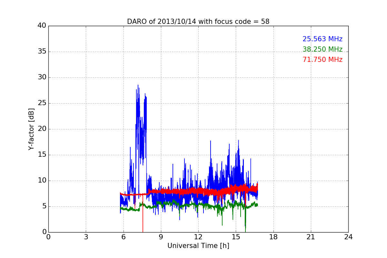Select the blue 25.563 MHz legend label
The width and height of the screenshot is (387, 258).
click(x=322, y=39)
